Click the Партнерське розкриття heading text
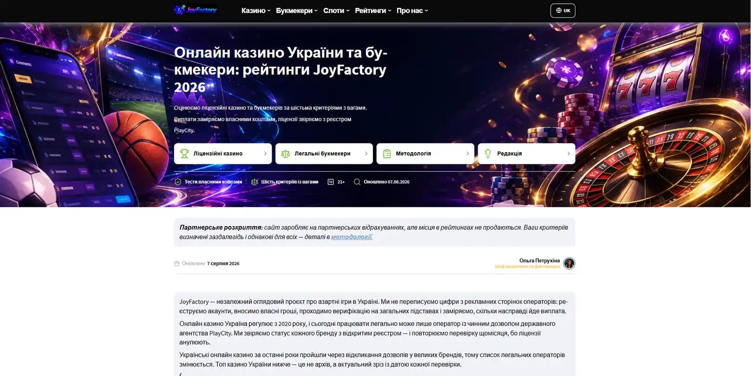The width and height of the screenshot is (751, 376). tap(221, 227)
